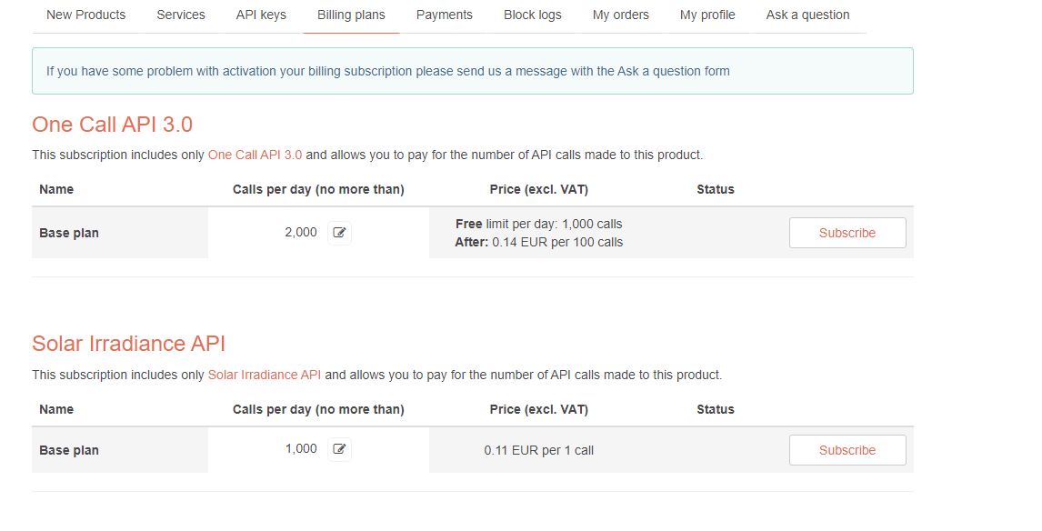
Task: Switch to the Services tab
Action: (181, 15)
